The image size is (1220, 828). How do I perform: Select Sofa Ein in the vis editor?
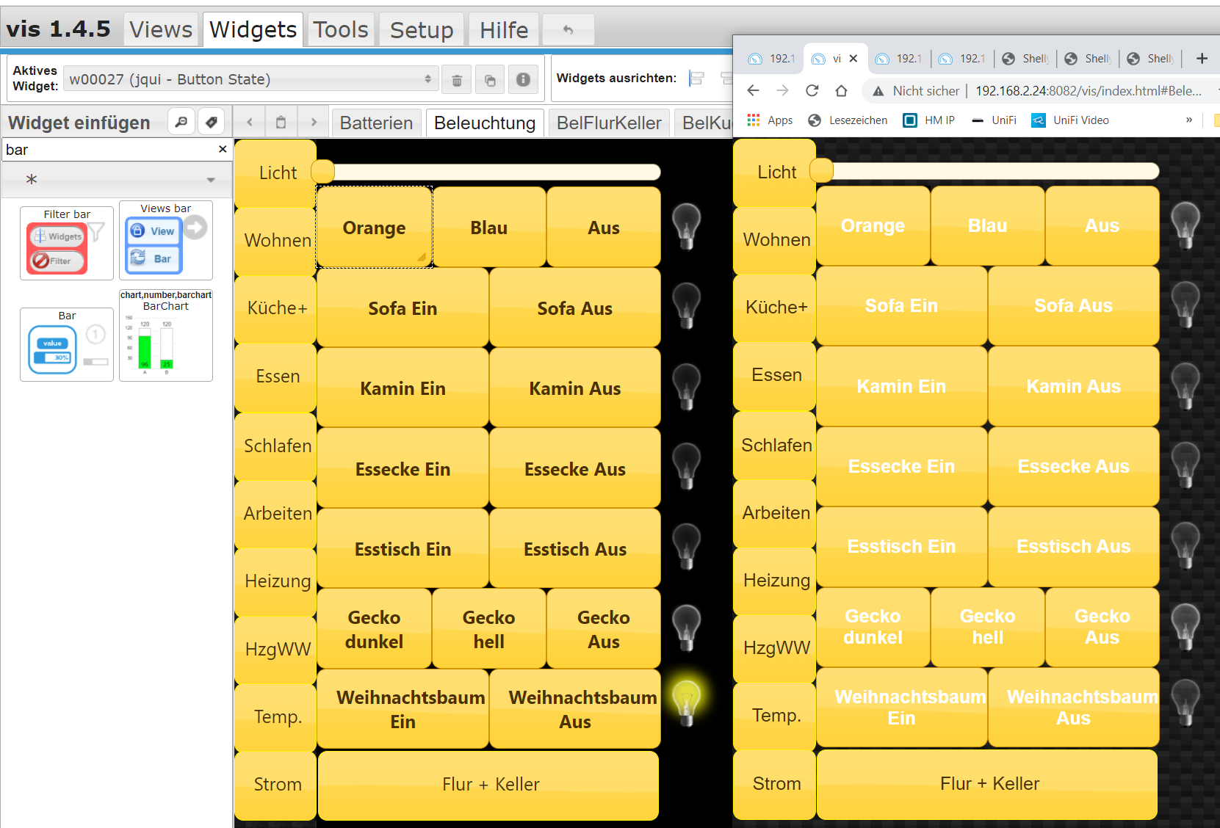403,308
